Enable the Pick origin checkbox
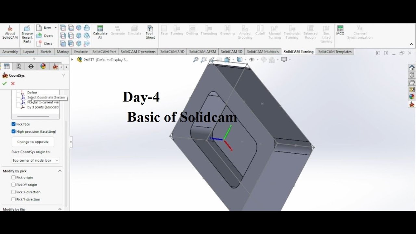The height and width of the screenshot is (234, 416). (14, 177)
